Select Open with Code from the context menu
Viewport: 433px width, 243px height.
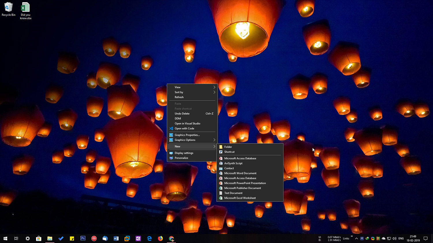(185, 128)
